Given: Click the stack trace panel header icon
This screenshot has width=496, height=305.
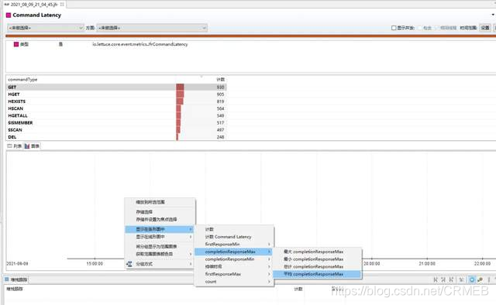Looking at the screenshot, I should 7,279.
